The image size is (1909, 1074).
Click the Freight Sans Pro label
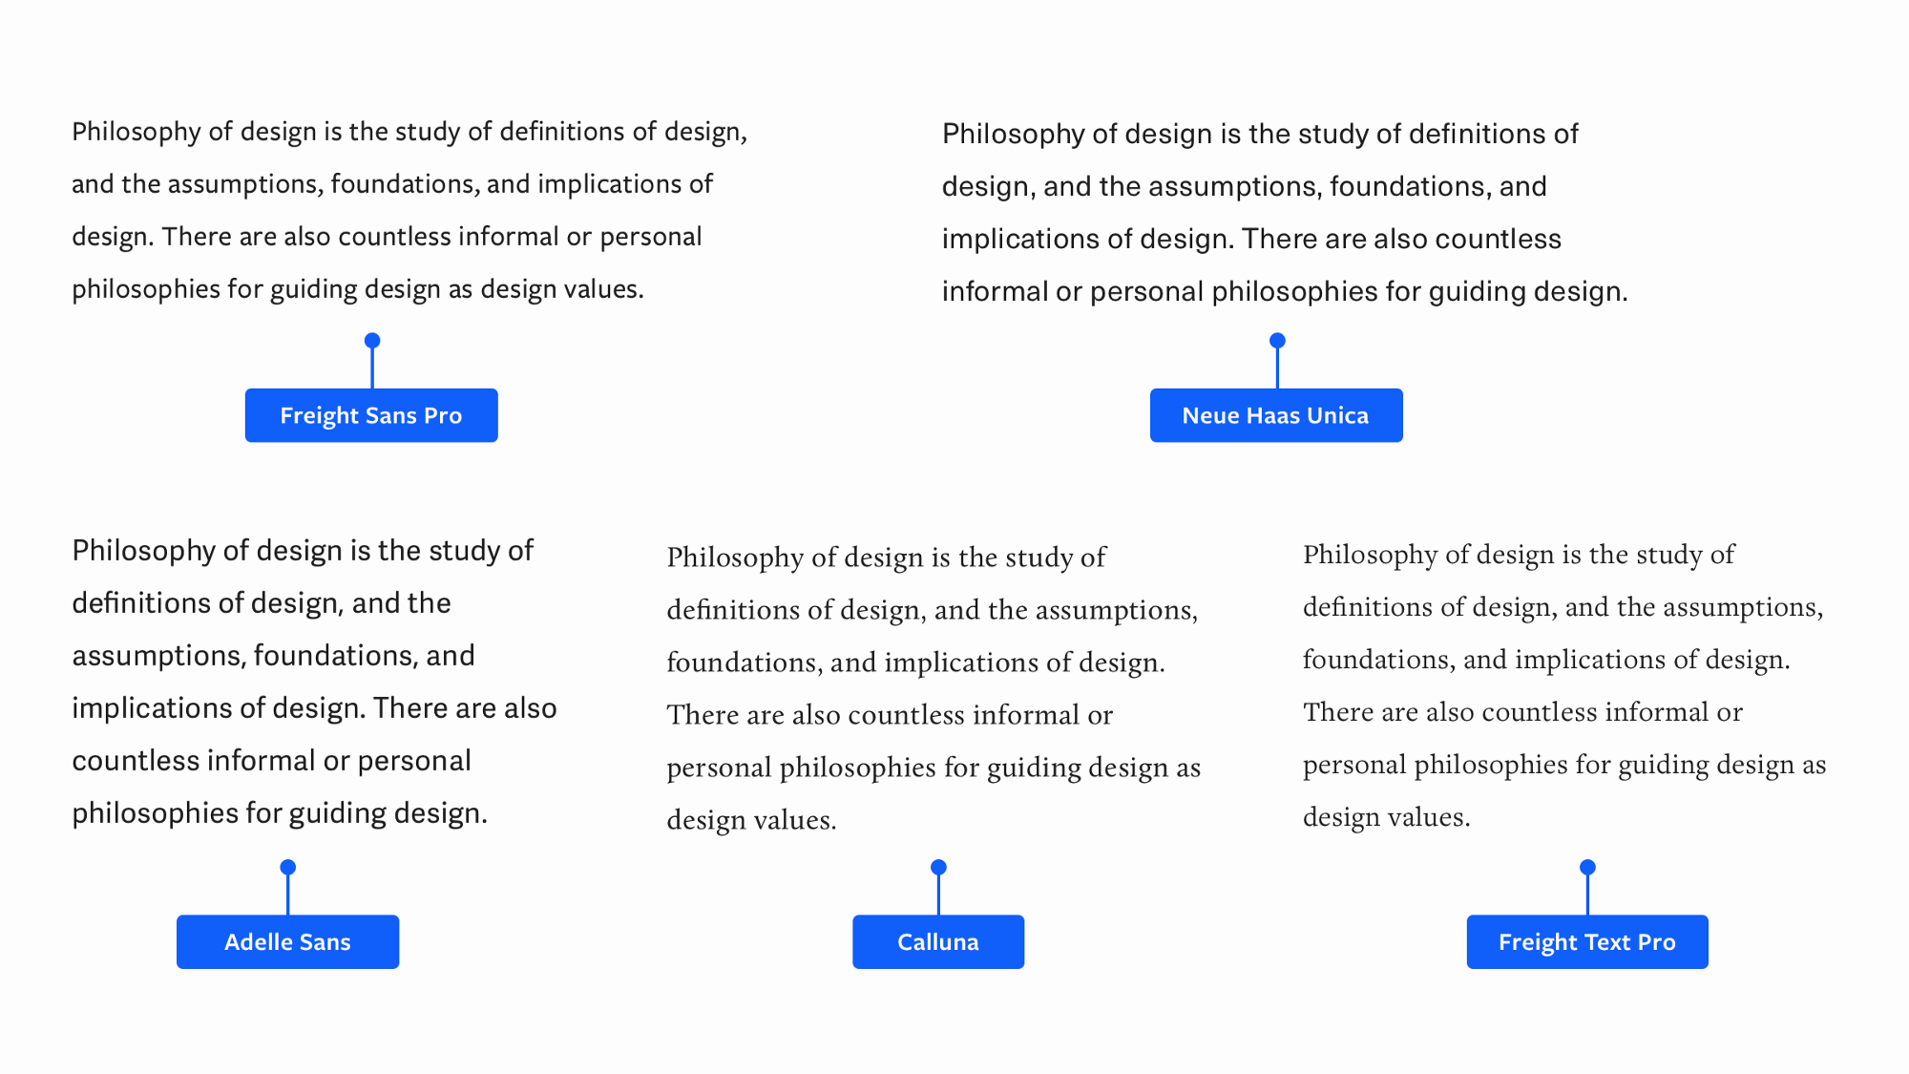point(371,415)
